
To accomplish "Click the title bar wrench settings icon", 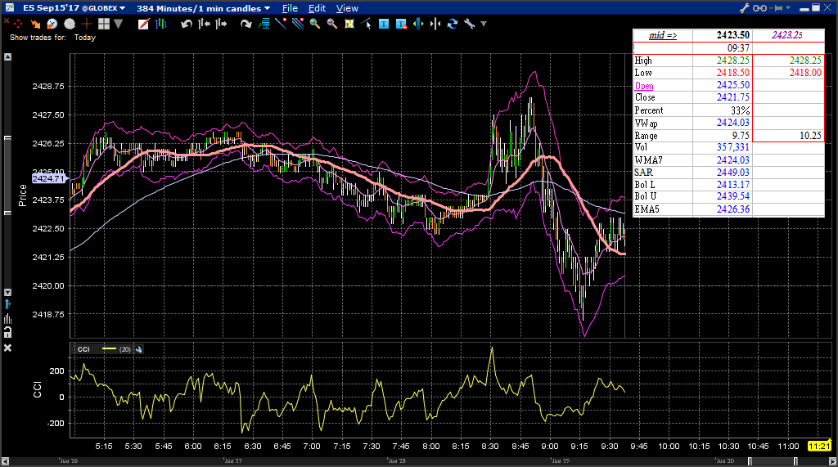I will click(x=745, y=8).
